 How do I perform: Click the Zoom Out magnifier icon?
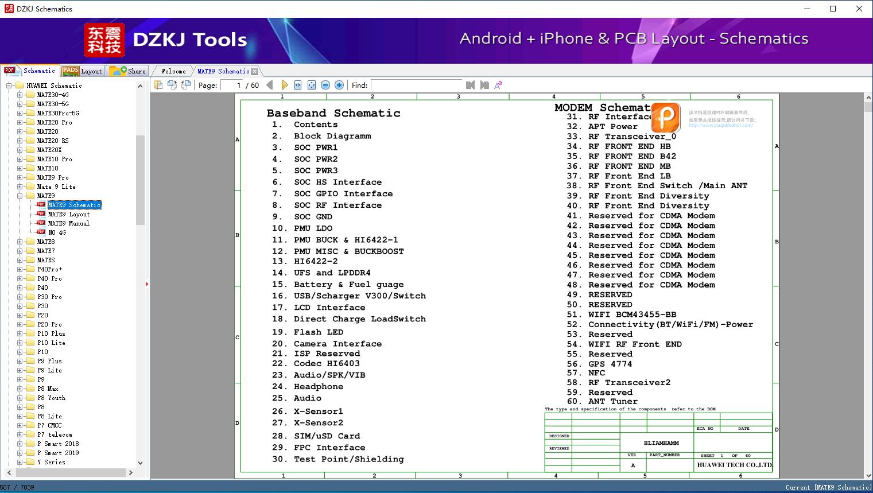(325, 84)
